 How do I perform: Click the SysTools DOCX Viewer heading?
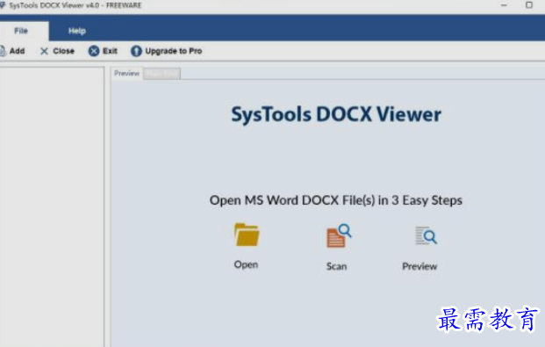(x=336, y=114)
